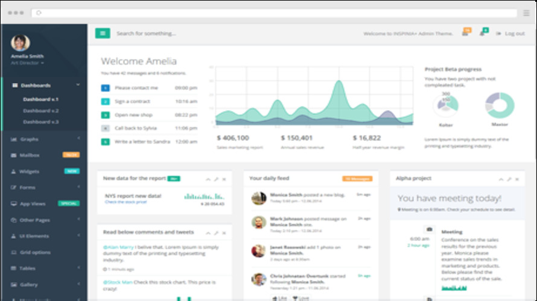This screenshot has height=301, width=537.
Task: Click the Search for something field
Action: (146, 34)
